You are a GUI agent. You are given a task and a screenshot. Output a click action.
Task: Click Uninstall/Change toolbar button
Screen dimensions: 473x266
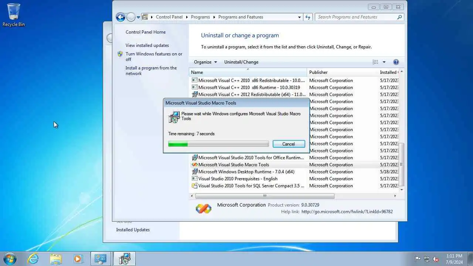click(241, 62)
